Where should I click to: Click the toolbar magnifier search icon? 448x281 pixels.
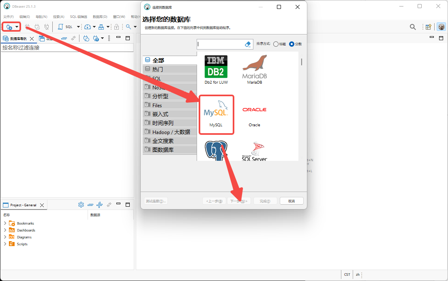point(129,27)
